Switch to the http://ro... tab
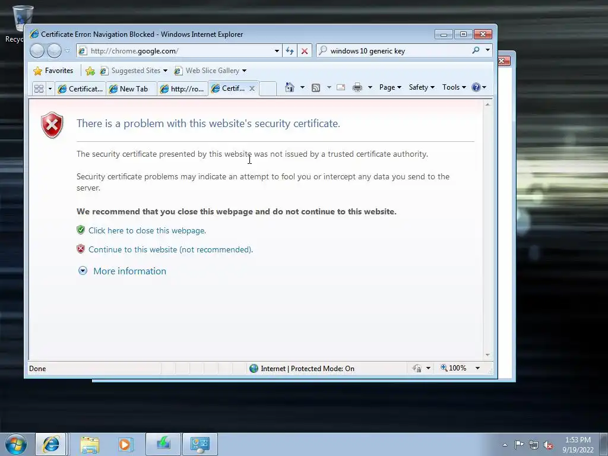 click(182, 89)
